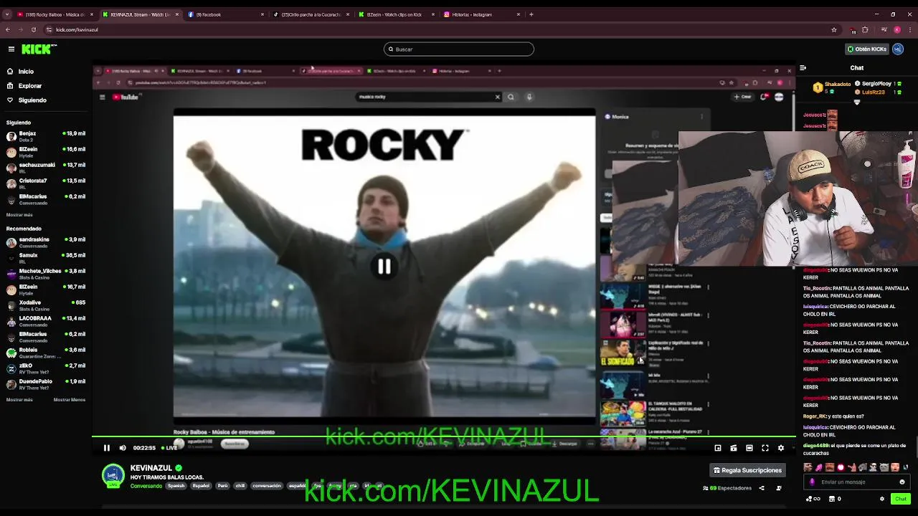
Task: Open recommended channel Xodalive
Action: 46,305
